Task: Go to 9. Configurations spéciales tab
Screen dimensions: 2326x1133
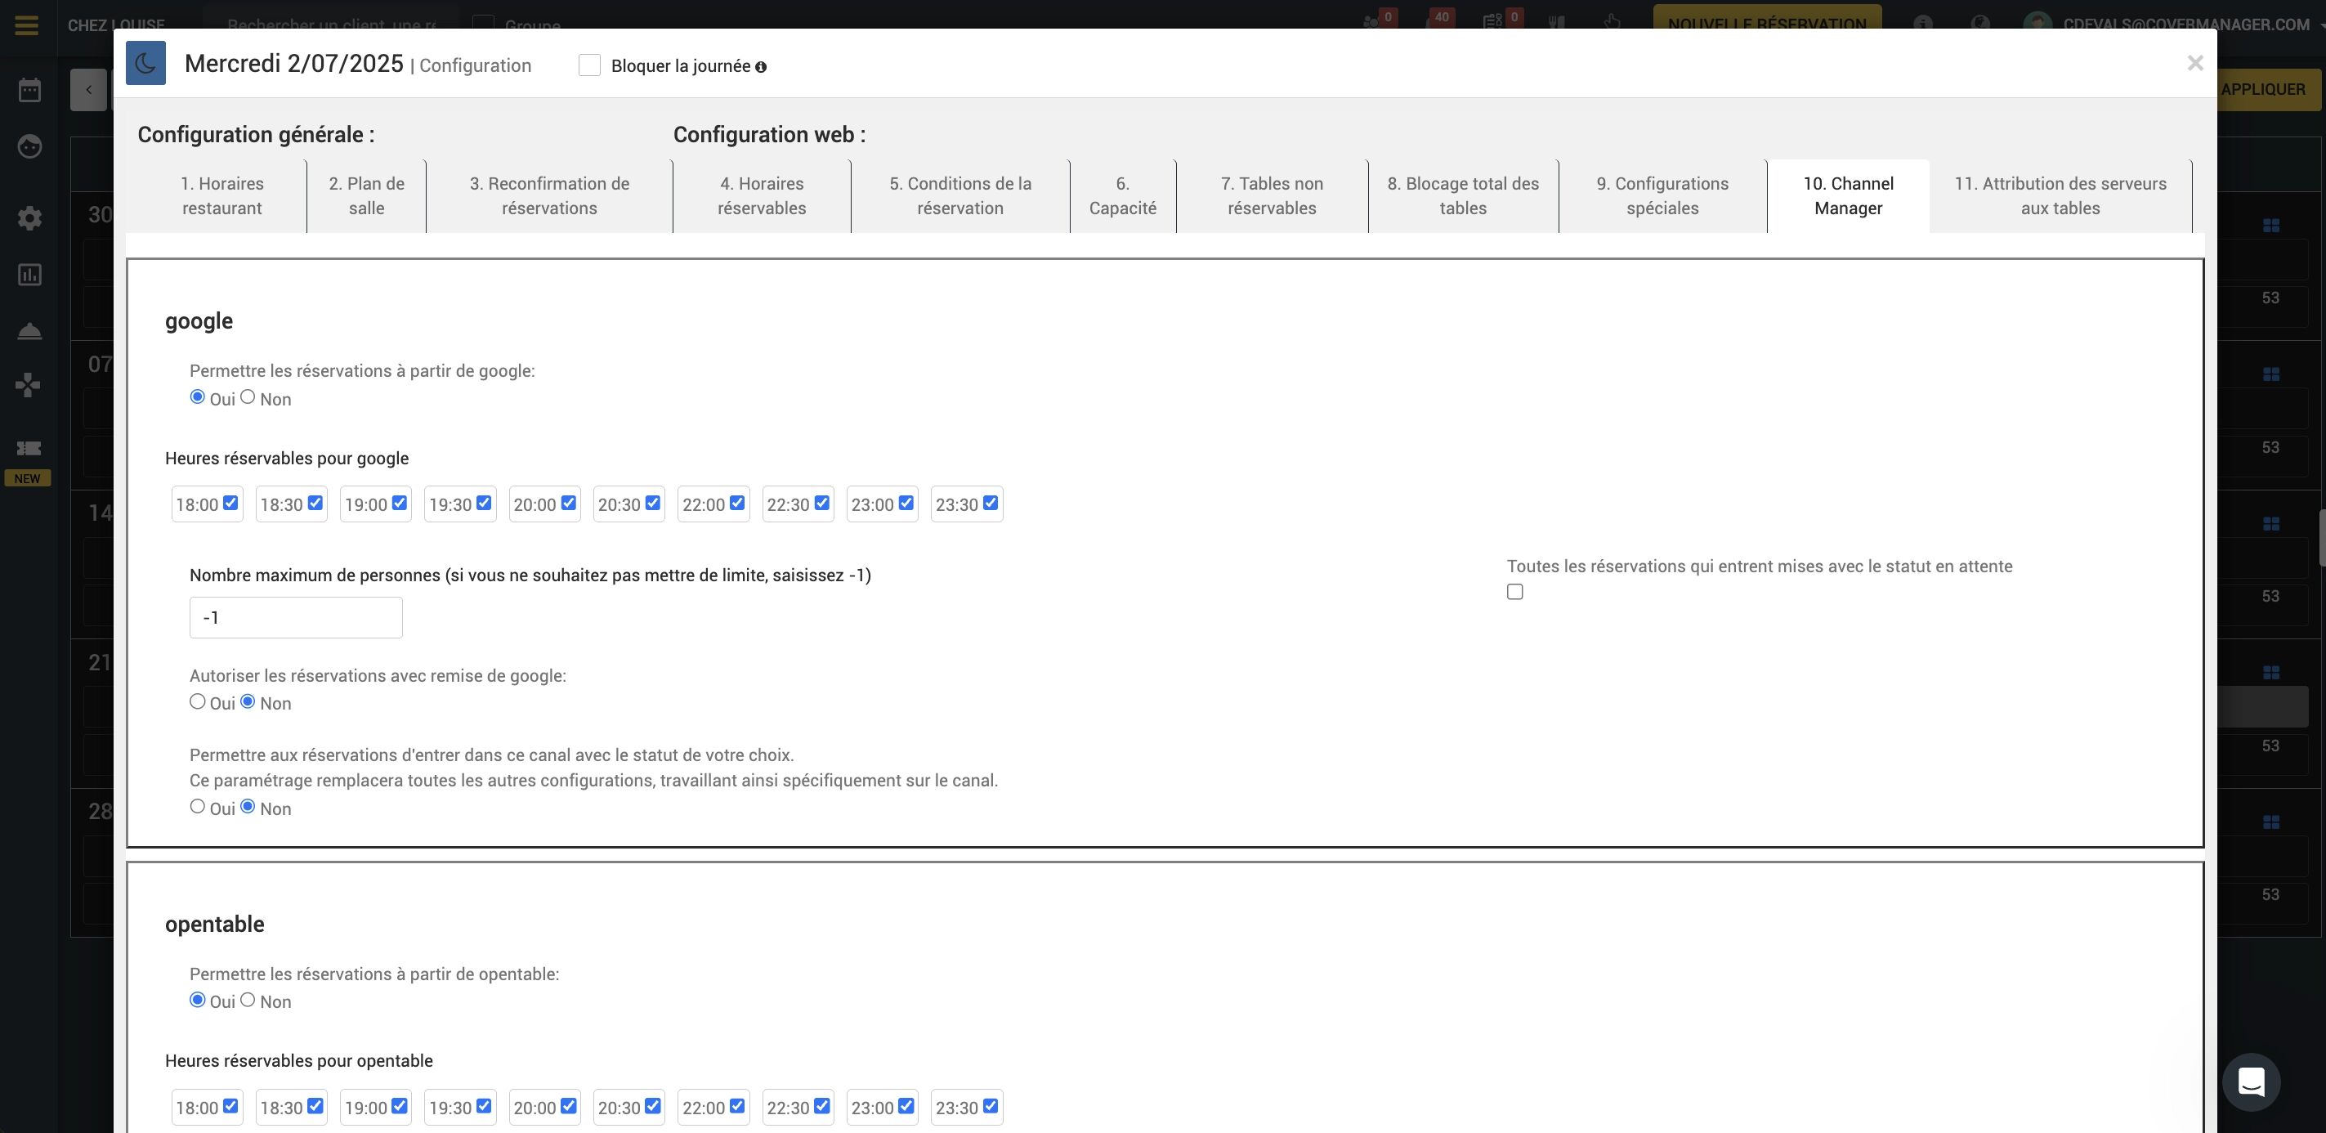Action: [1662, 196]
